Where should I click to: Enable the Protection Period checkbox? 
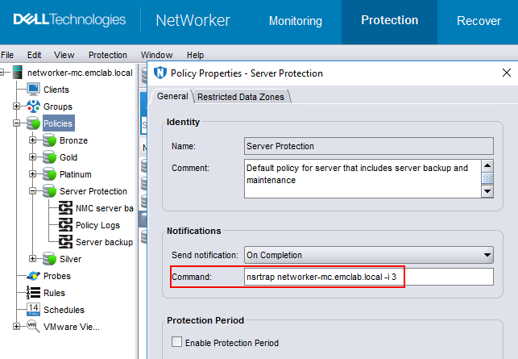click(177, 343)
